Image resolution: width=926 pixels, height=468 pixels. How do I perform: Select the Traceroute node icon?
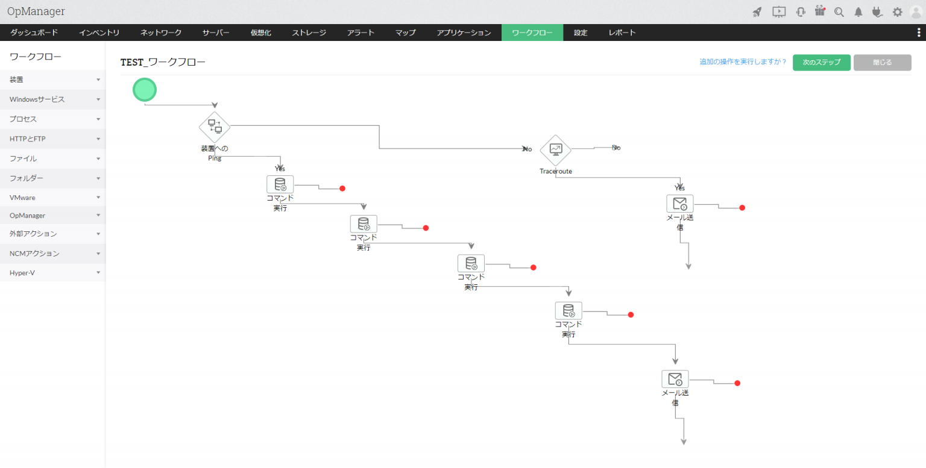[x=555, y=149]
